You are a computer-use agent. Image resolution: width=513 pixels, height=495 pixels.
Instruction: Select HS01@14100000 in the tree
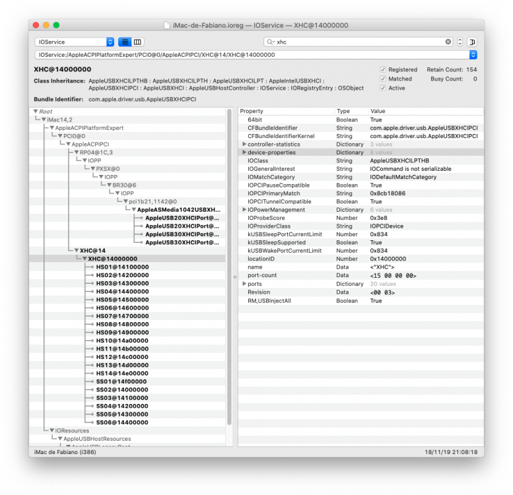coord(122,267)
